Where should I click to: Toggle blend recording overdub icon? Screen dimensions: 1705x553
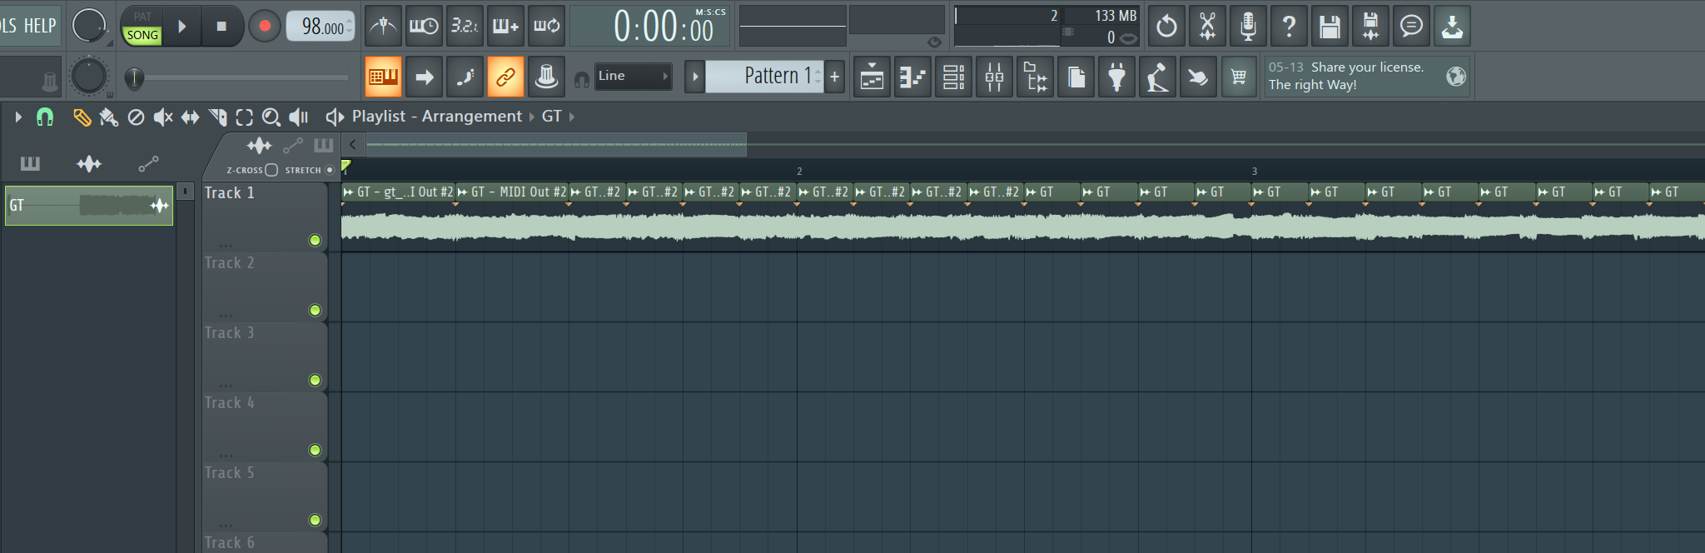[x=505, y=27]
